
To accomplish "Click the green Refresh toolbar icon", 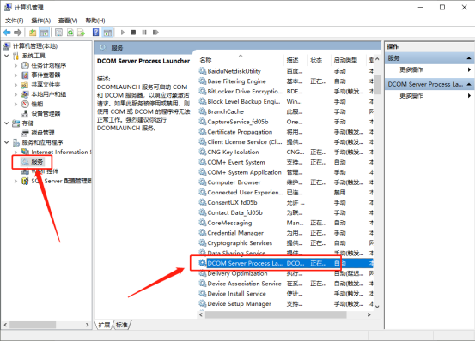I will coord(70,33).
